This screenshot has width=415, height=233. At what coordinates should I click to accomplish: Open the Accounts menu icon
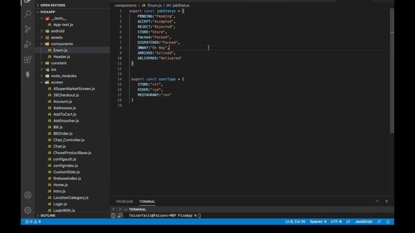pos(27,195)
